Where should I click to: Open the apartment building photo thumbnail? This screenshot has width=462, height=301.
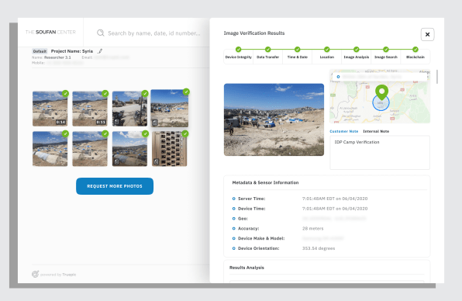[x=170, y=149]
